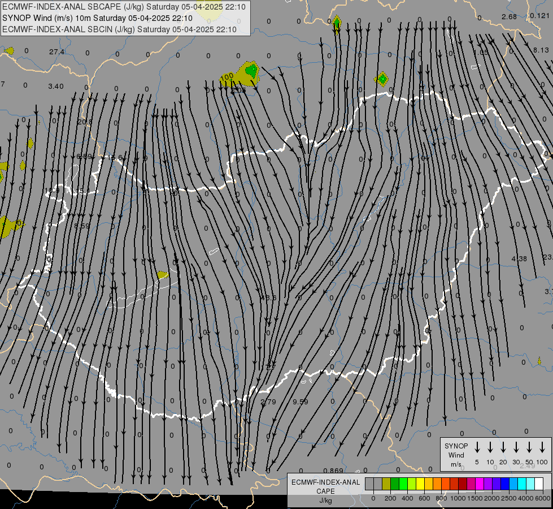Click the 20.8 value on the map
This screenshot has height=509, width=553.
[x=85, y=122]
